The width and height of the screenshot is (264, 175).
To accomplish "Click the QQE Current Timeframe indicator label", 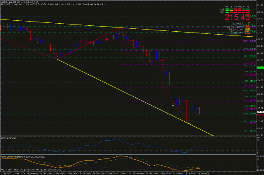I will pyautogui.click(x=23, y=157).
